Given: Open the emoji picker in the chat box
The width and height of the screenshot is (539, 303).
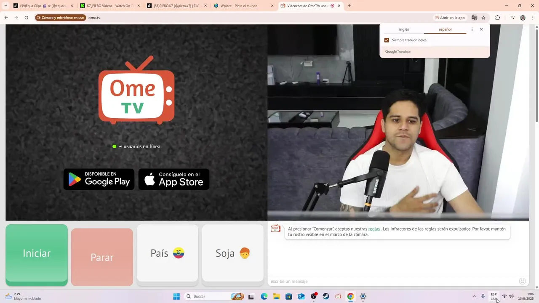Looking at the screenshot, I should 522,281.
